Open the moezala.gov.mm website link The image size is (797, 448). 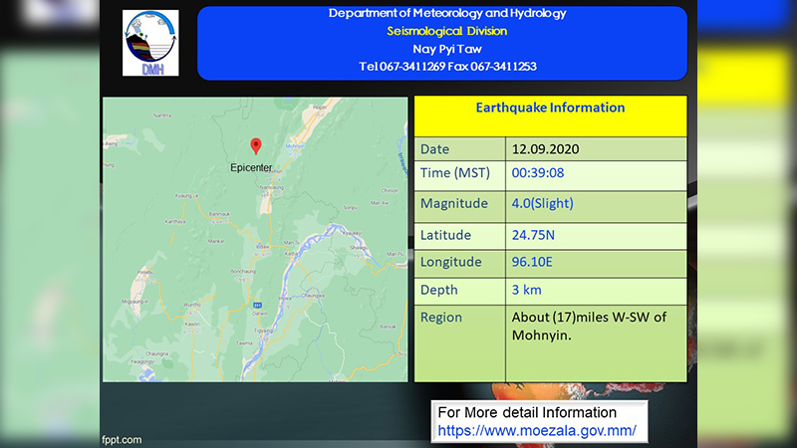click(537, 431)
